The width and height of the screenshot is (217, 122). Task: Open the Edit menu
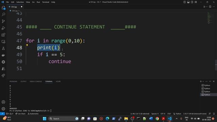click(13, 2)
